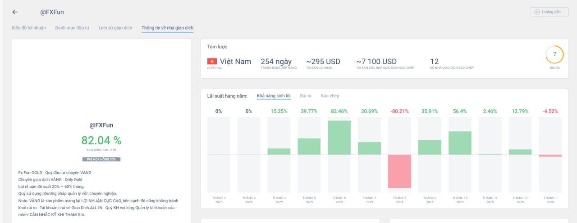Click the Tháng 3 2025 axis label

coord(248,200)
